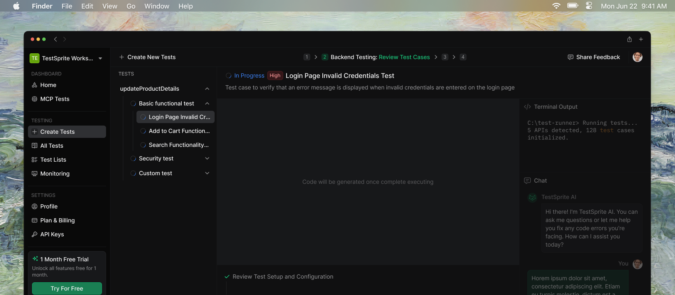This screenshot has height=295, width=675.
Task: Open the Go menu
Action: point(131,6)
